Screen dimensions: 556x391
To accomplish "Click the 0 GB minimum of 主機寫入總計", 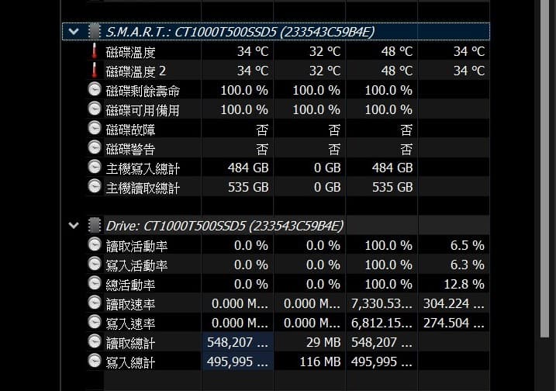I will click(327, 168).
